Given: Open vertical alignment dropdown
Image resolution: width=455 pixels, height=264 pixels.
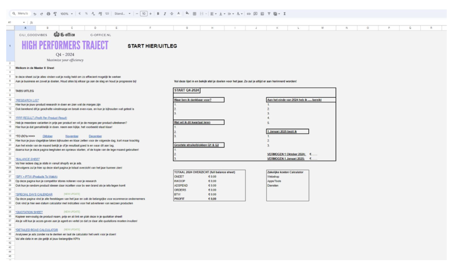Looking at the screenshot, I should click(x=222, y=14).
